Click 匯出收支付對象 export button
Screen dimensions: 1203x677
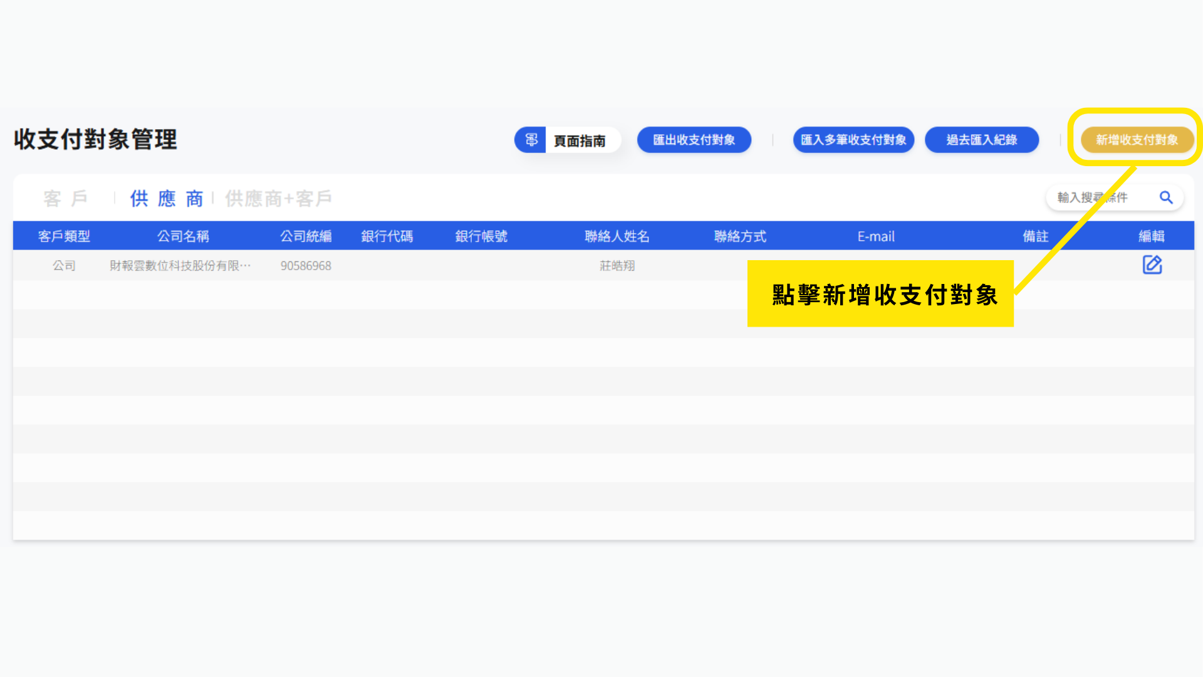tap(694, 140)
